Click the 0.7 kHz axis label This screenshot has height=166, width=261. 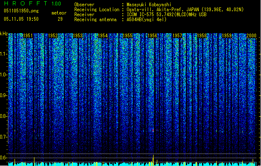pyautogui.click(x=3, y=137)
